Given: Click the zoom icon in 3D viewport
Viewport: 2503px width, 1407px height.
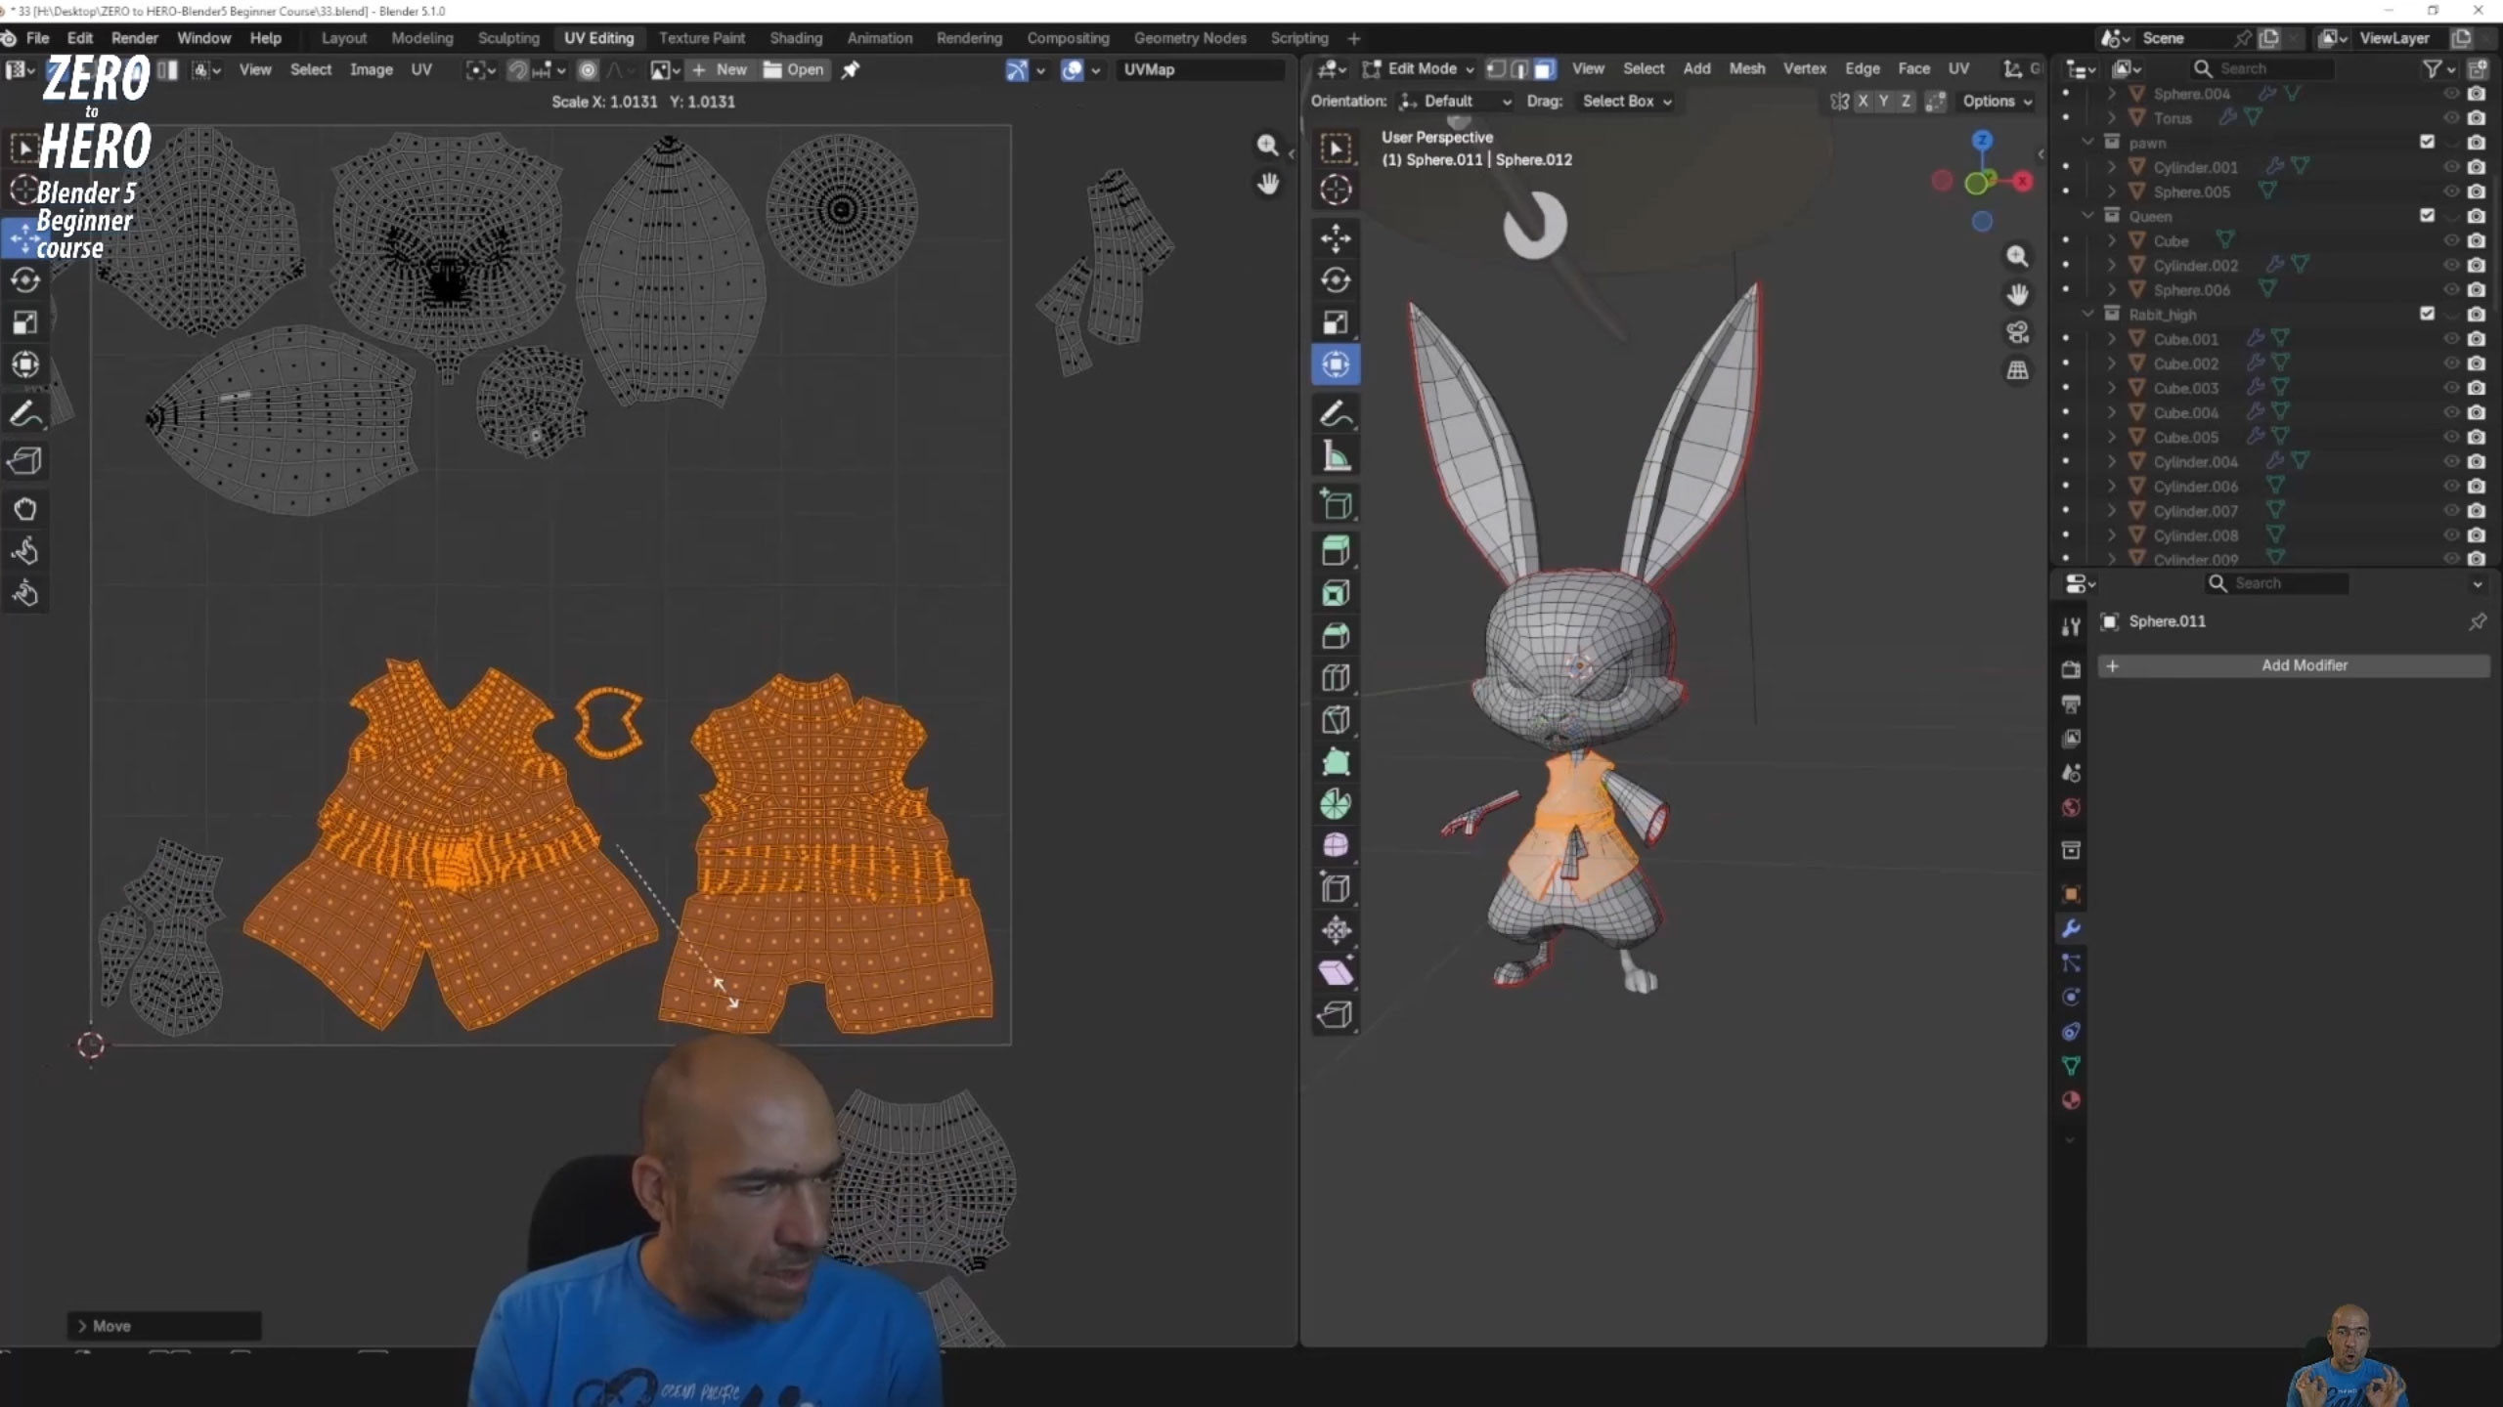Looking at the screenshot, I should 2017,256.
